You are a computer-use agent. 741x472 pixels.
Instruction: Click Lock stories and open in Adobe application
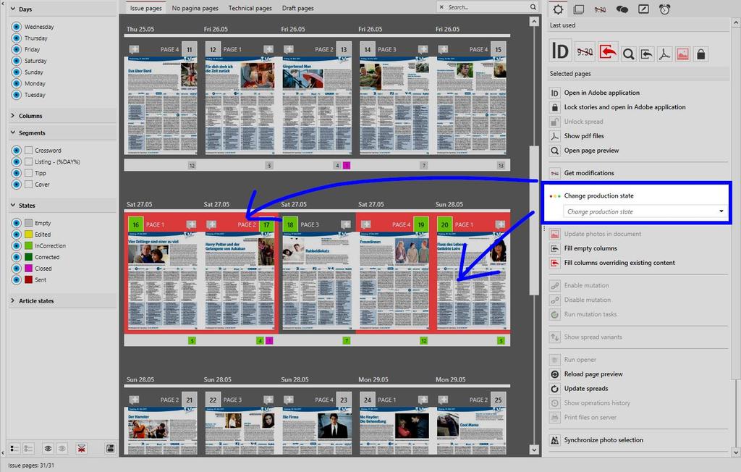point(624,107)
